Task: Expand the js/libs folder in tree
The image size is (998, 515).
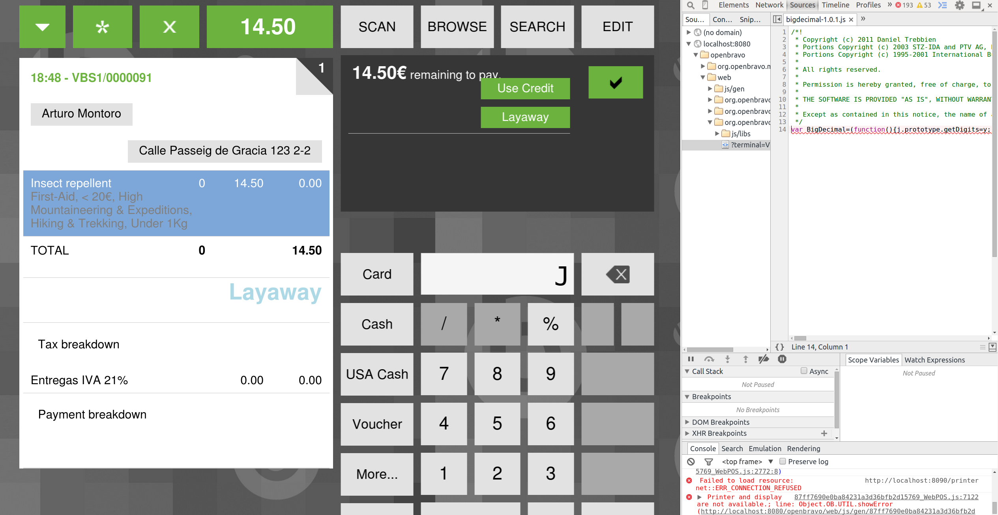Action: [x=717, y=134]
